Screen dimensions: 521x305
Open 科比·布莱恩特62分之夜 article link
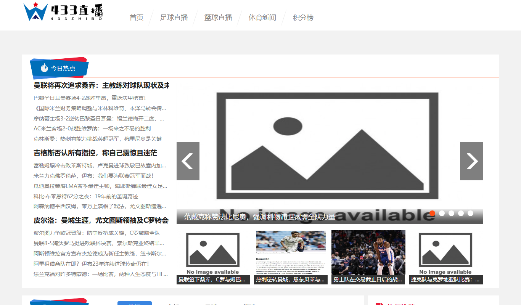coord(86,196)
